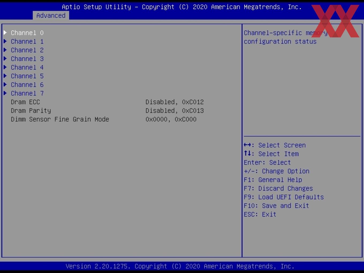Click the Aptio Setup Utility title text
Viewport: 364px width, 273px height.
182,7
